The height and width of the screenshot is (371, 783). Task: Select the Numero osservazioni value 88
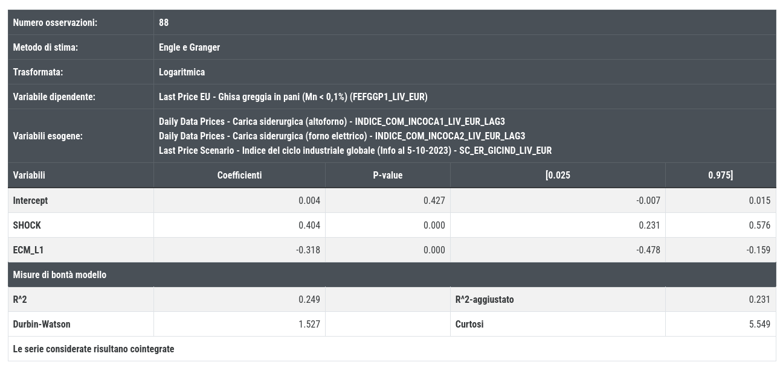point(164,23)
